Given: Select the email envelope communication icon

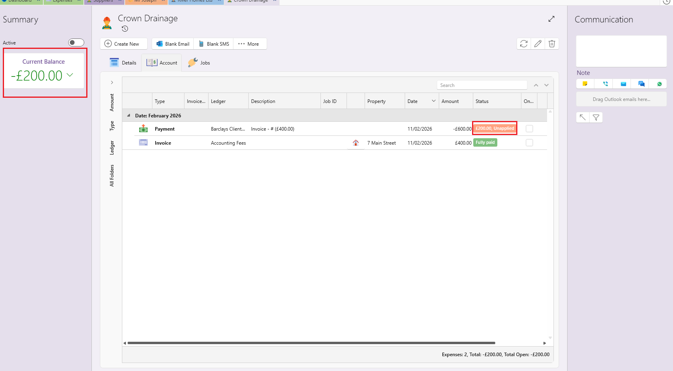Looking at the screenshot, I should [x=623, y=84].
